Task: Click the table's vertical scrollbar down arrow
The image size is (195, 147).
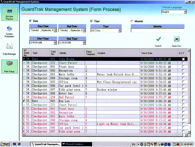Action: click(189, 132)
